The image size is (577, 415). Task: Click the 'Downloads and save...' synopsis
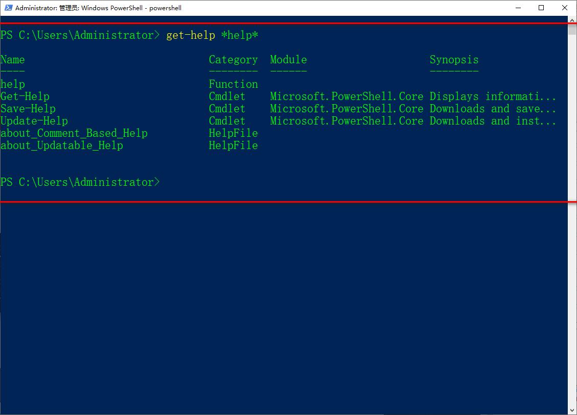pyautogui.click(x=493, y=108)
